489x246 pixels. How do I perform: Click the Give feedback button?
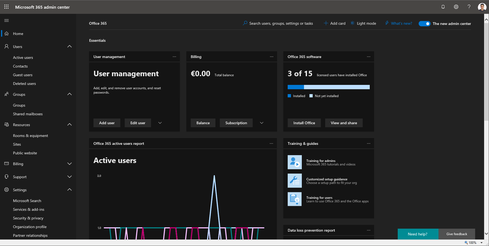pos(457,234)
